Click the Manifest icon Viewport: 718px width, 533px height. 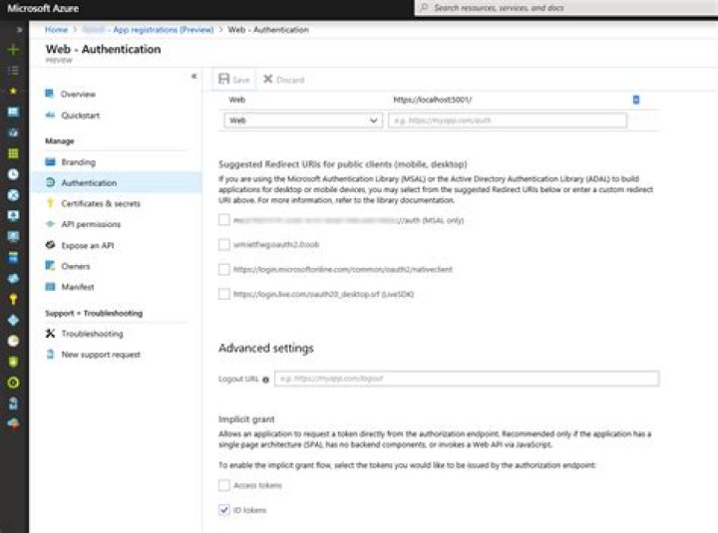pyautogui.click(x=50, y=287)
